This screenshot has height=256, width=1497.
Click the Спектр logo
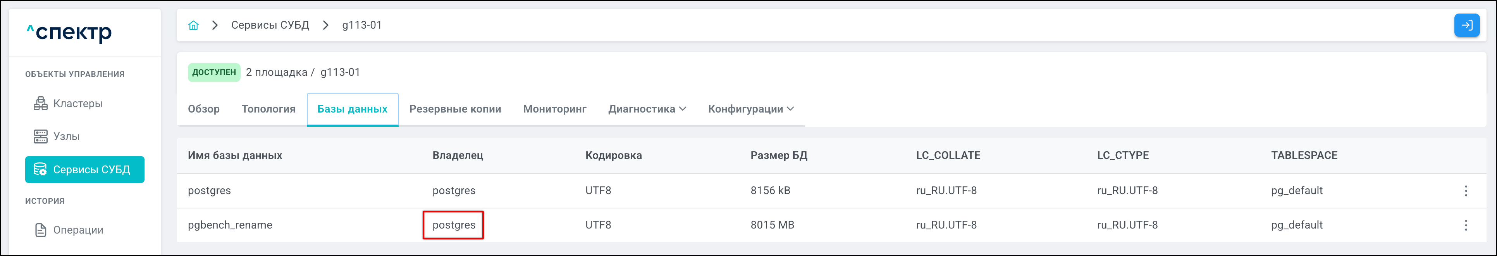[70, 32]
